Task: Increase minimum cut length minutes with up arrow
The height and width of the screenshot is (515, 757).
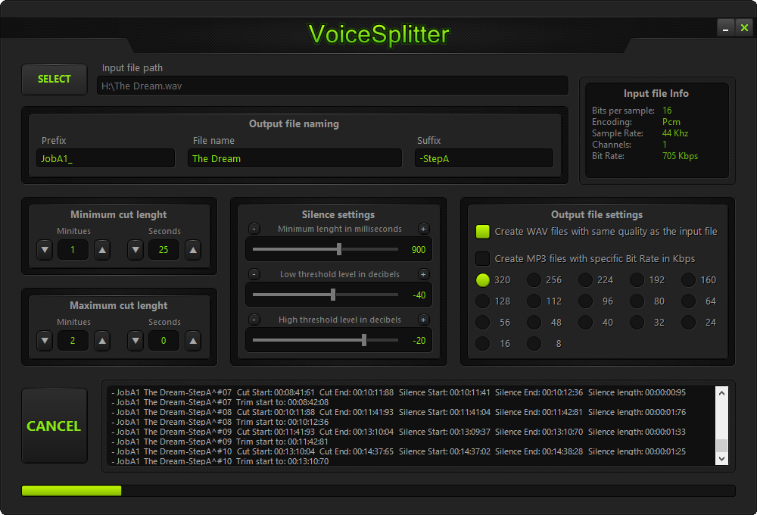Action: pos(102,250)
